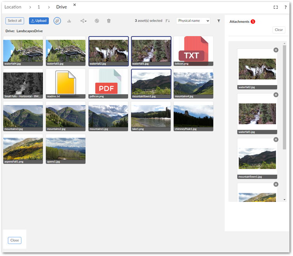
Task: Toggle the sort order direction icon
Action: [168, 21]
